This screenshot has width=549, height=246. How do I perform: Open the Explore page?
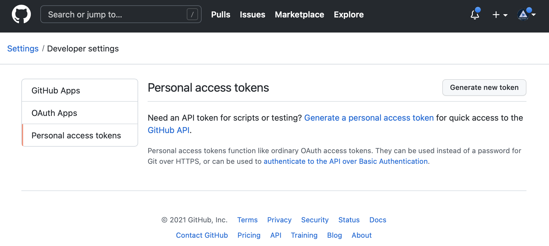(x=349, y=14)
